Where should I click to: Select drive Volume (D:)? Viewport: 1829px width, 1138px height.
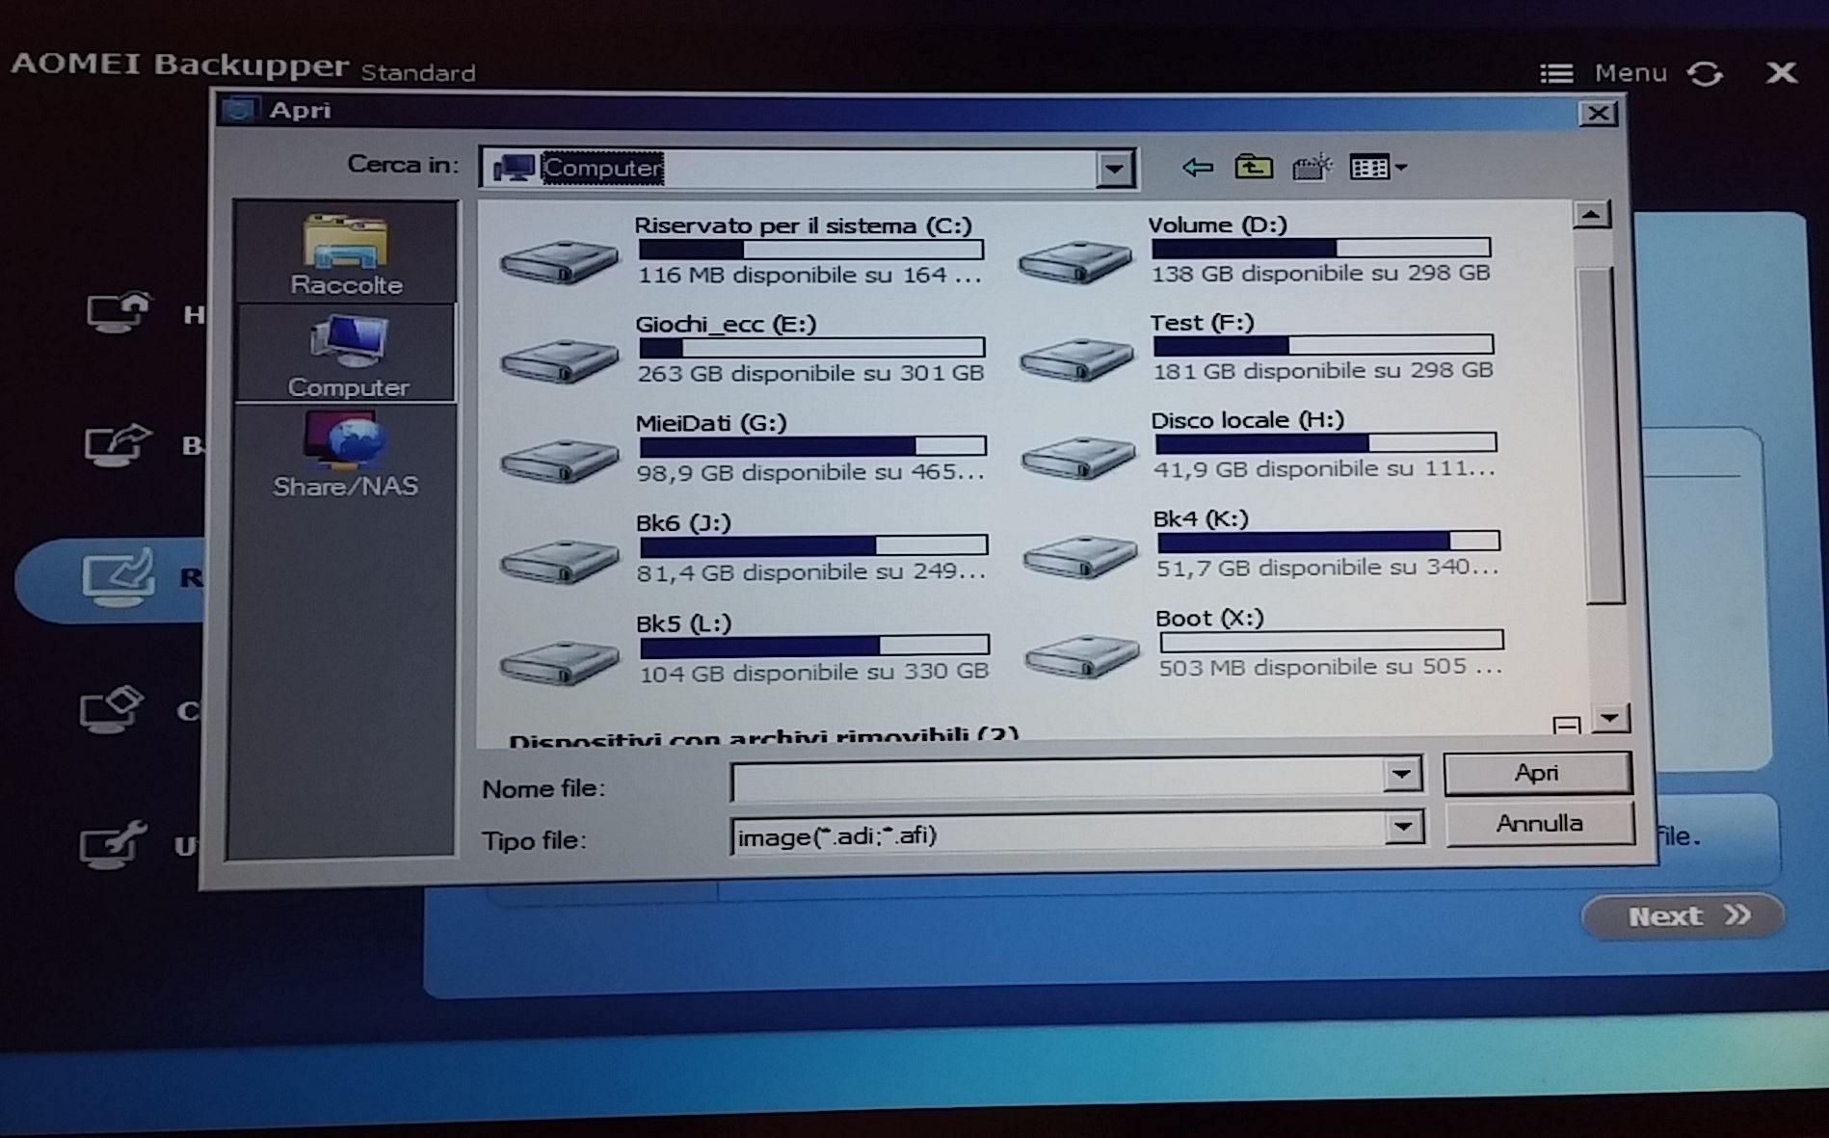[x=1256, y=249]
